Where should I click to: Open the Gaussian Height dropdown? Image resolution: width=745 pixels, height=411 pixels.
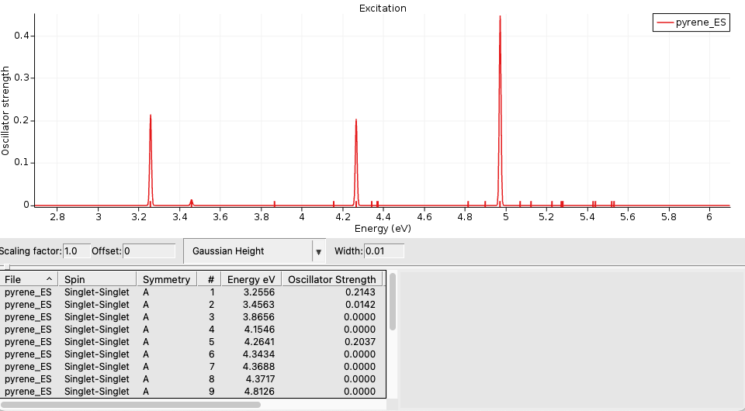[247, 251]
